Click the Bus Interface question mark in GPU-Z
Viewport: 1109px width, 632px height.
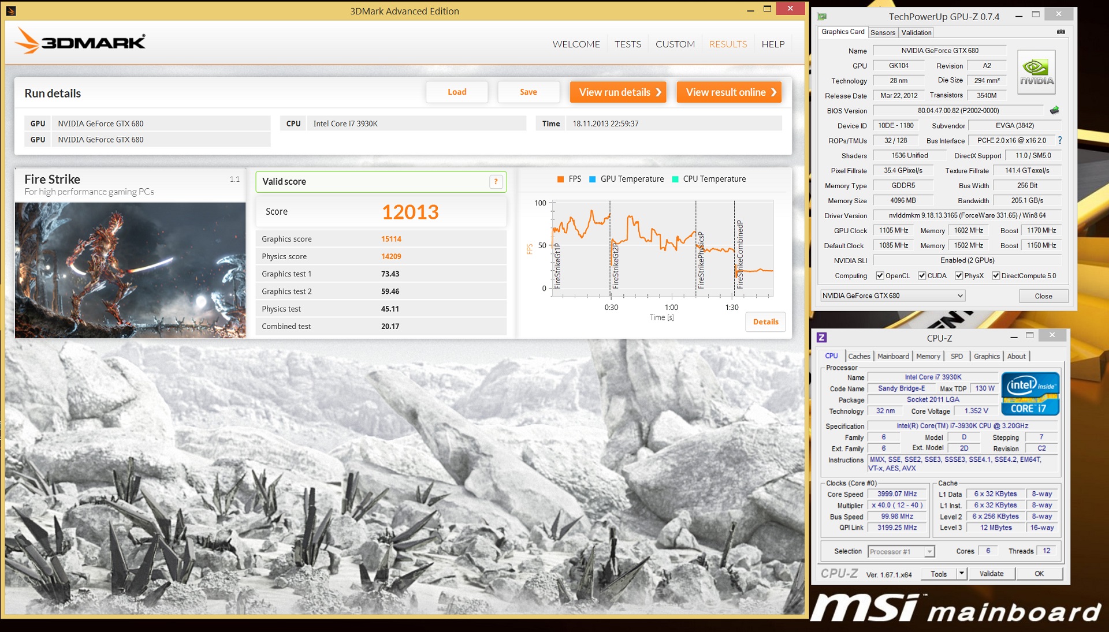[x=1060, y=140]
